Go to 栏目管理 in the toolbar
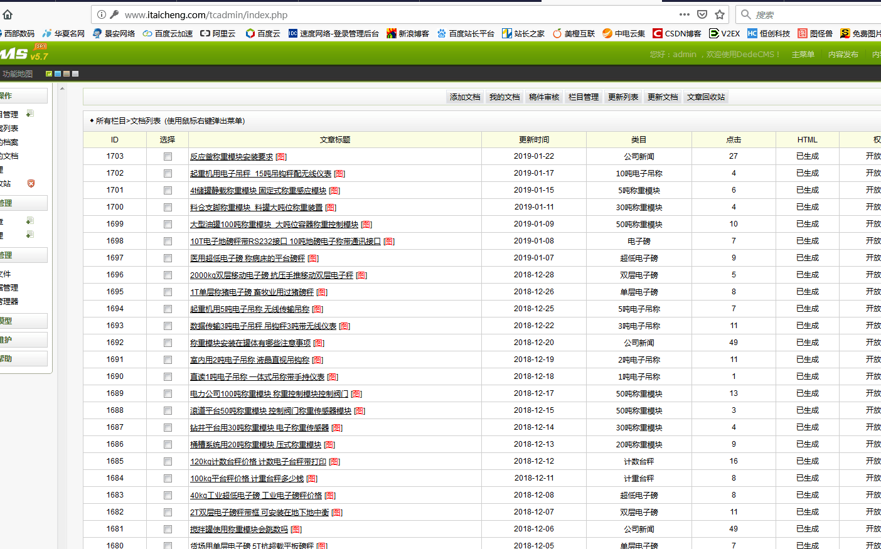 click(583, 97)
